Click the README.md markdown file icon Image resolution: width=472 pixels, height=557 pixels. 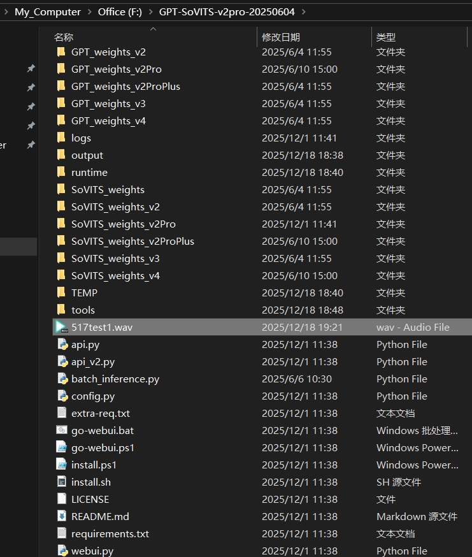[62, 516]
